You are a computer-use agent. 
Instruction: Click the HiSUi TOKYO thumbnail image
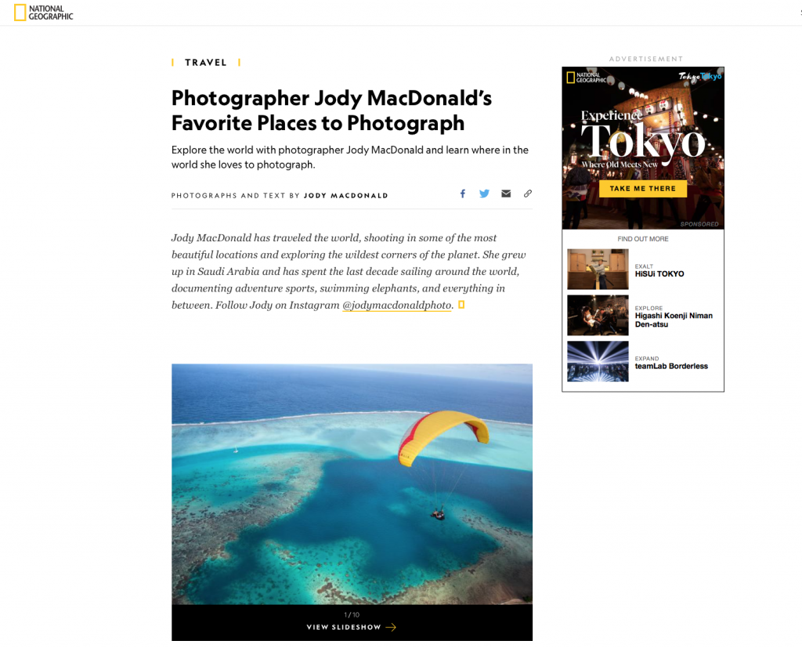(598, 270)
